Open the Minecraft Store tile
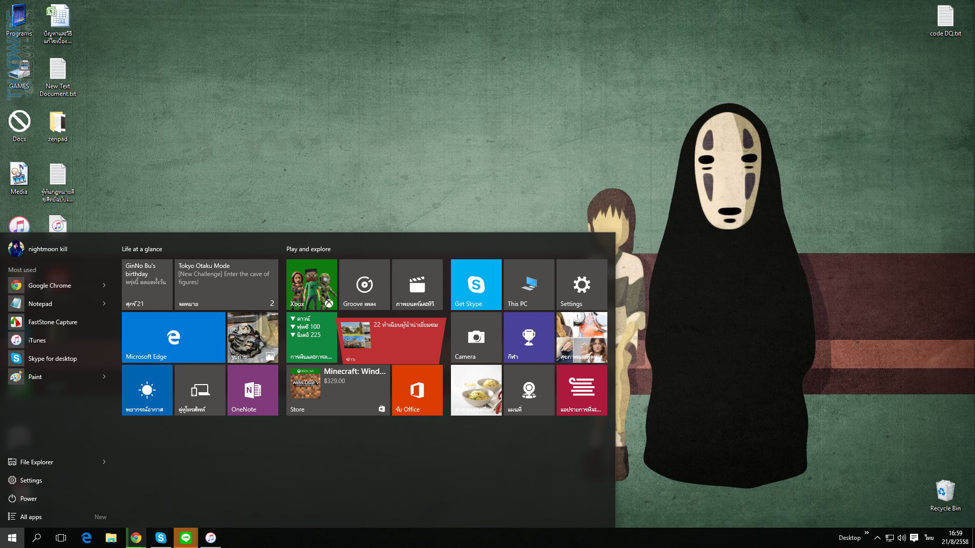Screen dimensions: 975x548 pos(338,390)
